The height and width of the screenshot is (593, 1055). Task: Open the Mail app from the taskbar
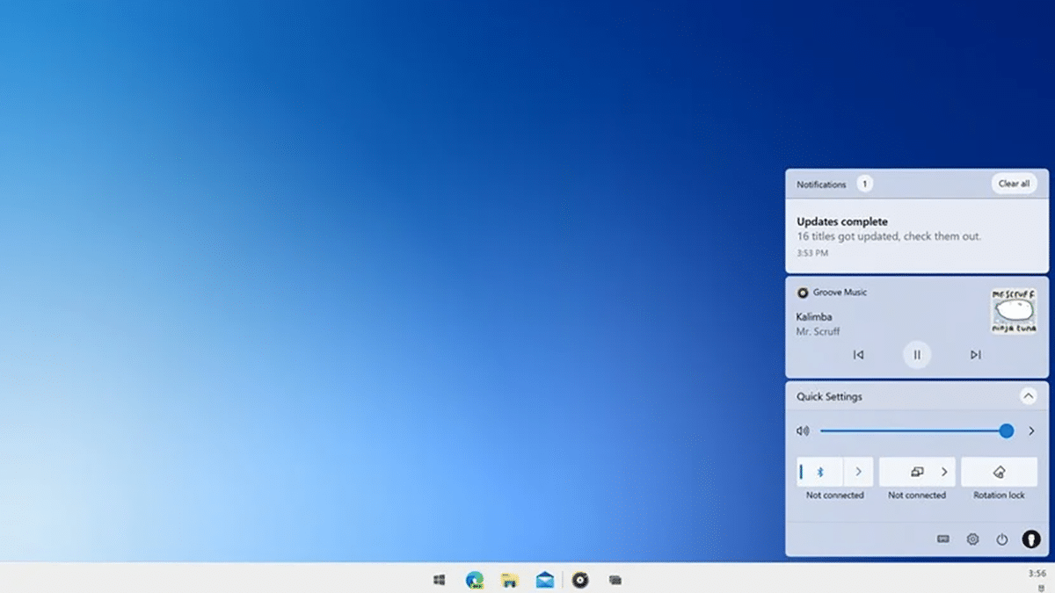click(545, 580)
